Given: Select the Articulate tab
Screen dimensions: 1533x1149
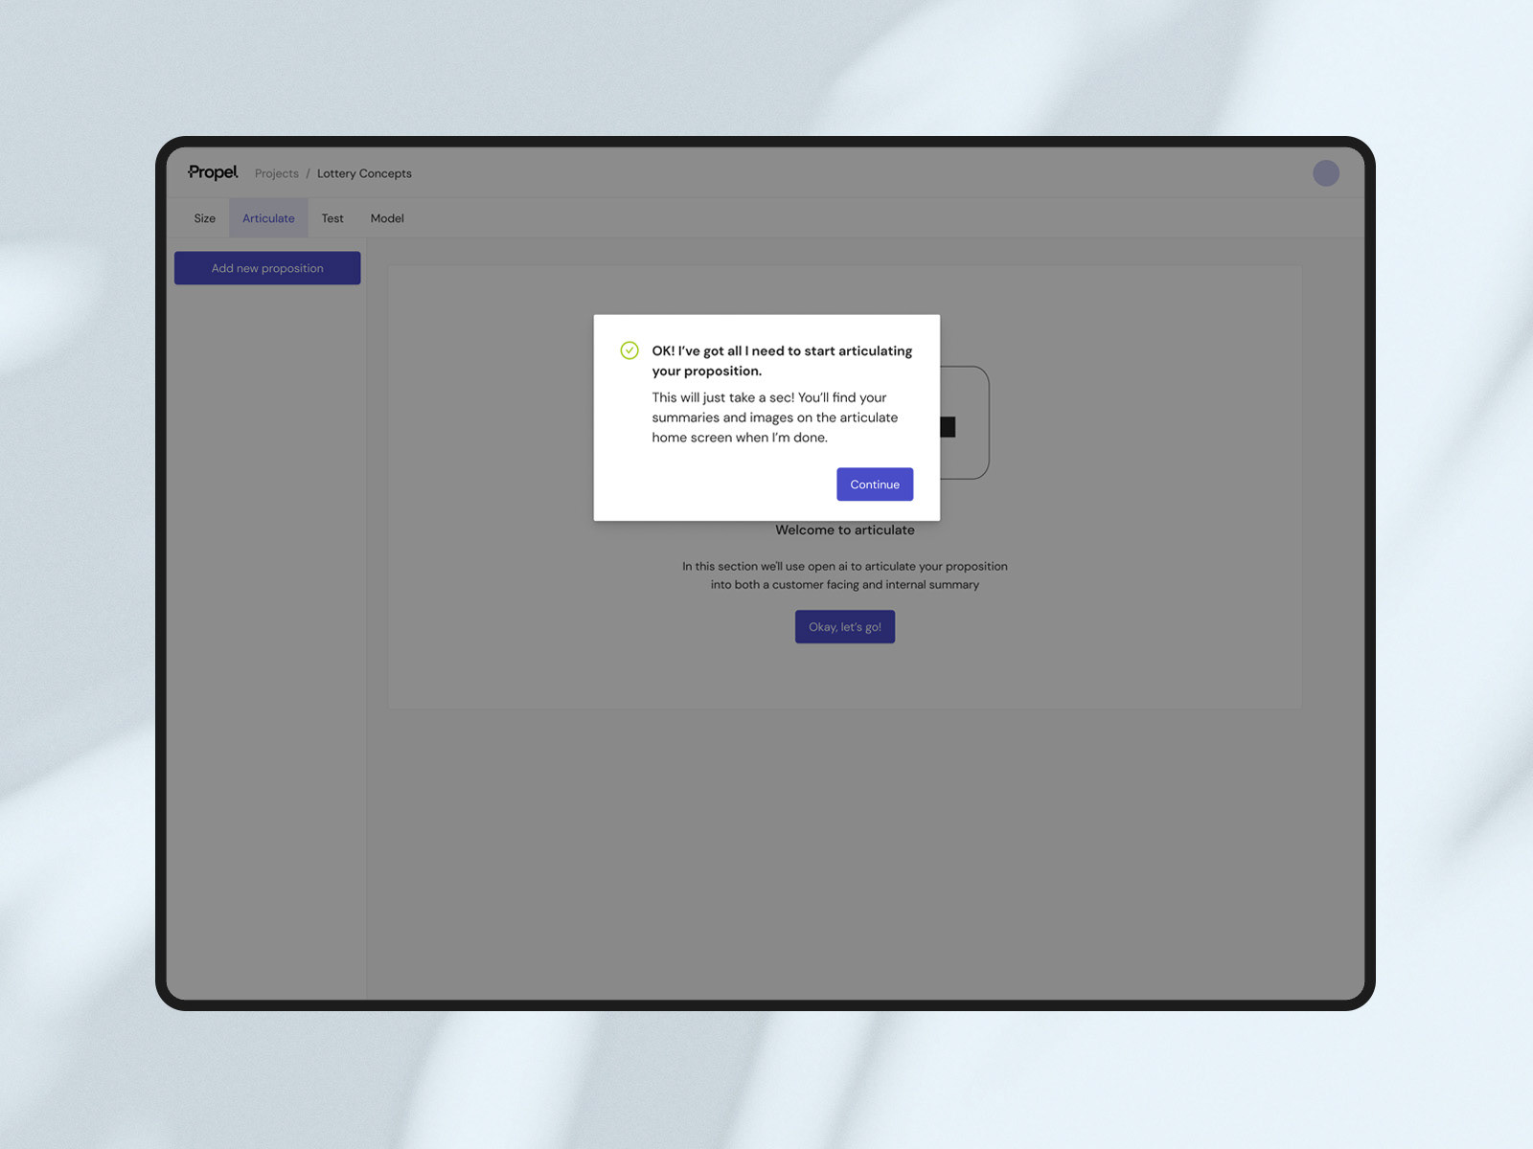Looking at the screenshot, I should [268, 218].
